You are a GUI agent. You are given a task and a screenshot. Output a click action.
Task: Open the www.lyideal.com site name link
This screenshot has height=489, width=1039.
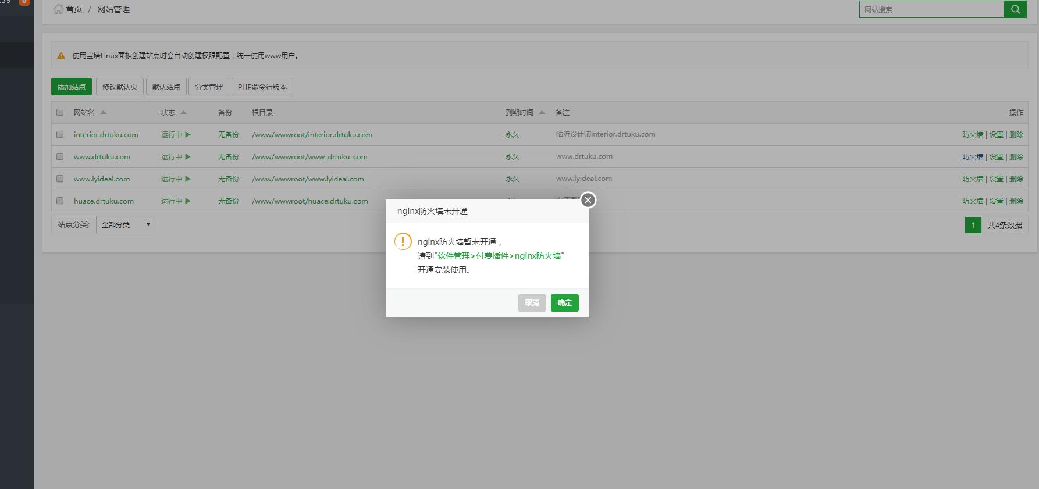pos(102,179)
